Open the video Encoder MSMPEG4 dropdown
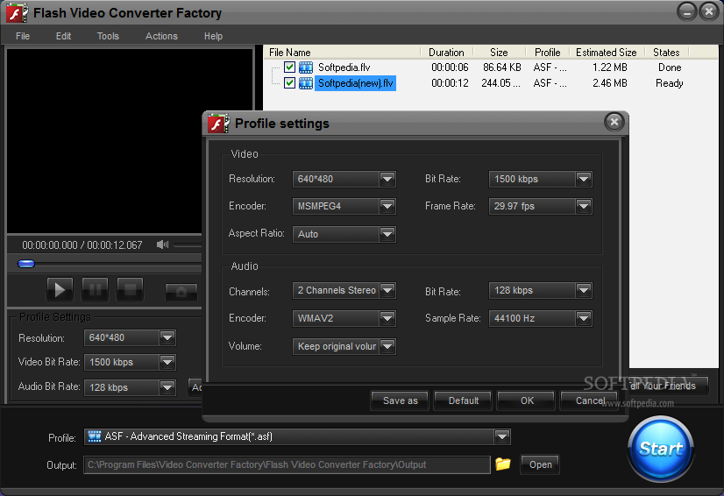The height and width of the screenshot is (496, 724). (387, 206)
